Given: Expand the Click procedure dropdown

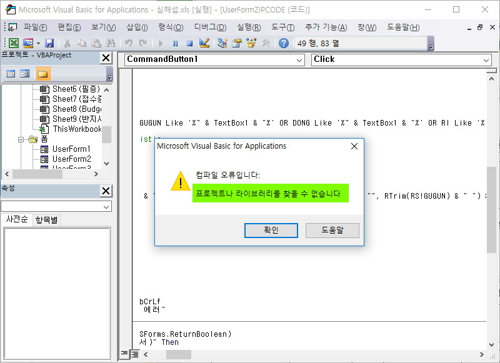Looking at the screenshot, I should point(486,60).
